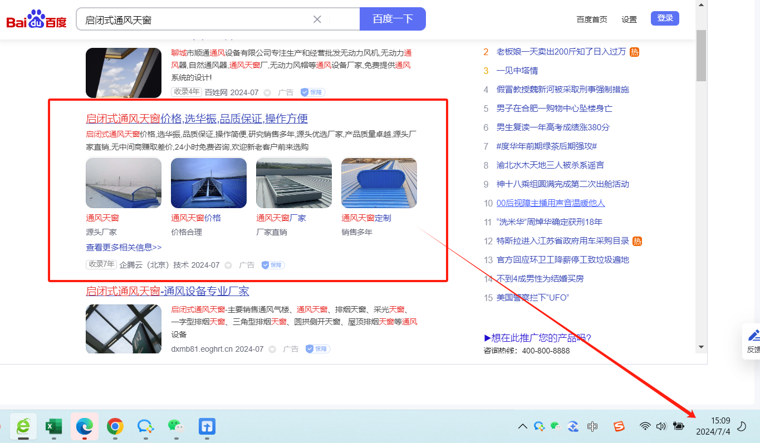Open Google Chrome from the taskbar
Viewport: 760px width, 443px height.
tap(115, 426)
